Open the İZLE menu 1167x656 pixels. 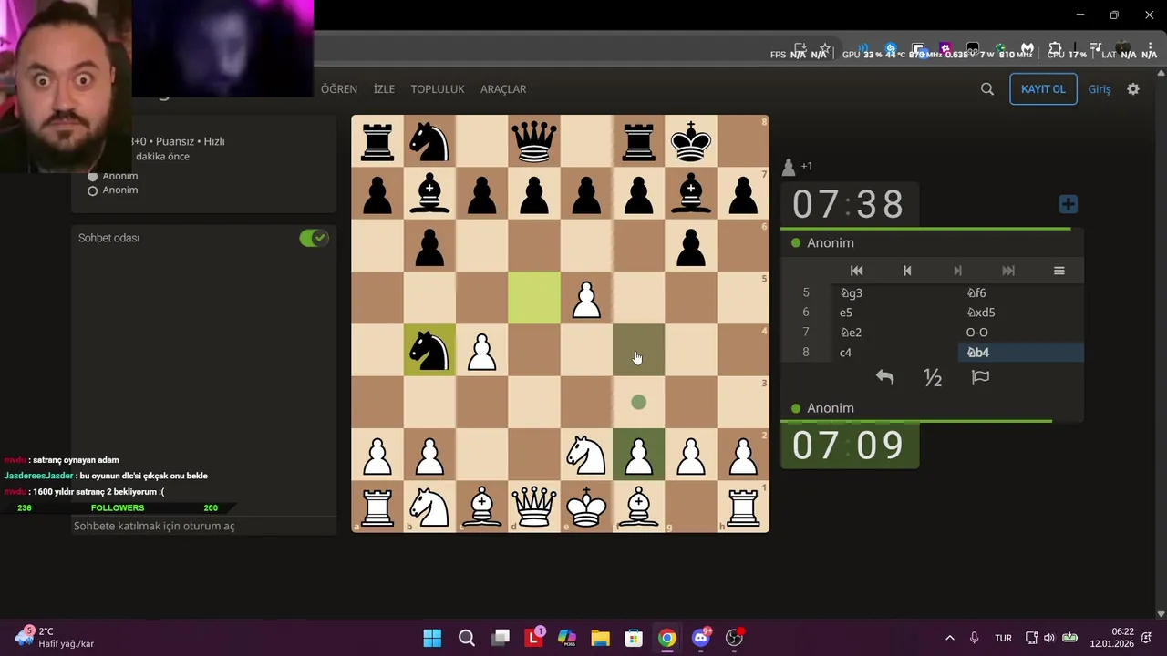click(384, 89)
